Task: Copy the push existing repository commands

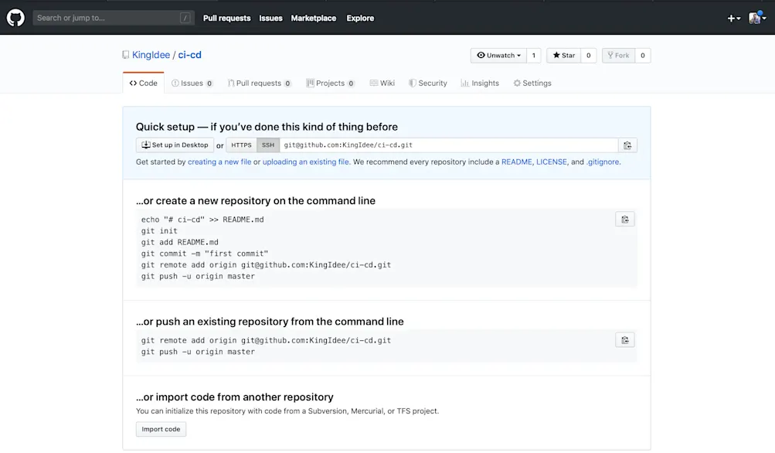Action: [x=625, y=340]
